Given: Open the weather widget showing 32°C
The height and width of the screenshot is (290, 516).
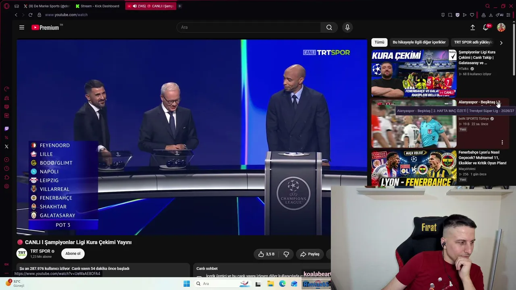Looking at the screenshot, I should tap(15, 283).
